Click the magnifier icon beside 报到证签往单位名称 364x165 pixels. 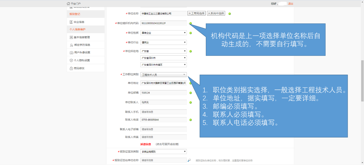189,160
